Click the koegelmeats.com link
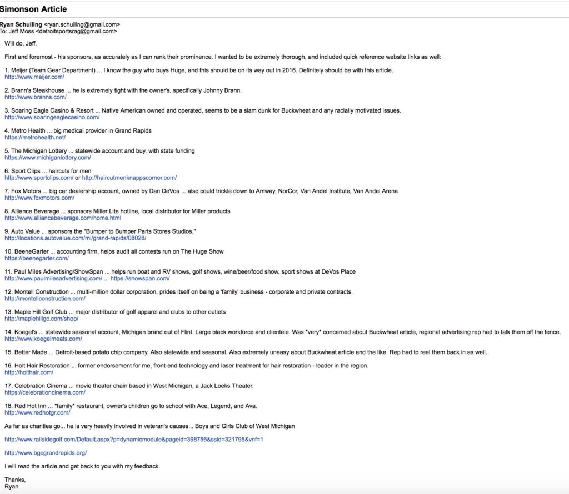569x494 pixels. [x=43, y=339]
